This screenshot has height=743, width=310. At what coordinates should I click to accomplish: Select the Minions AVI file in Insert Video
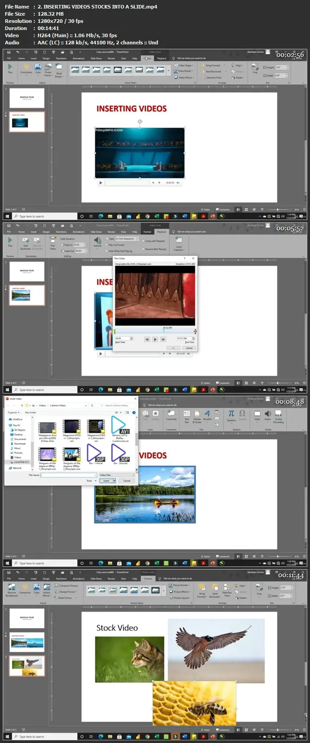[120, 429]
